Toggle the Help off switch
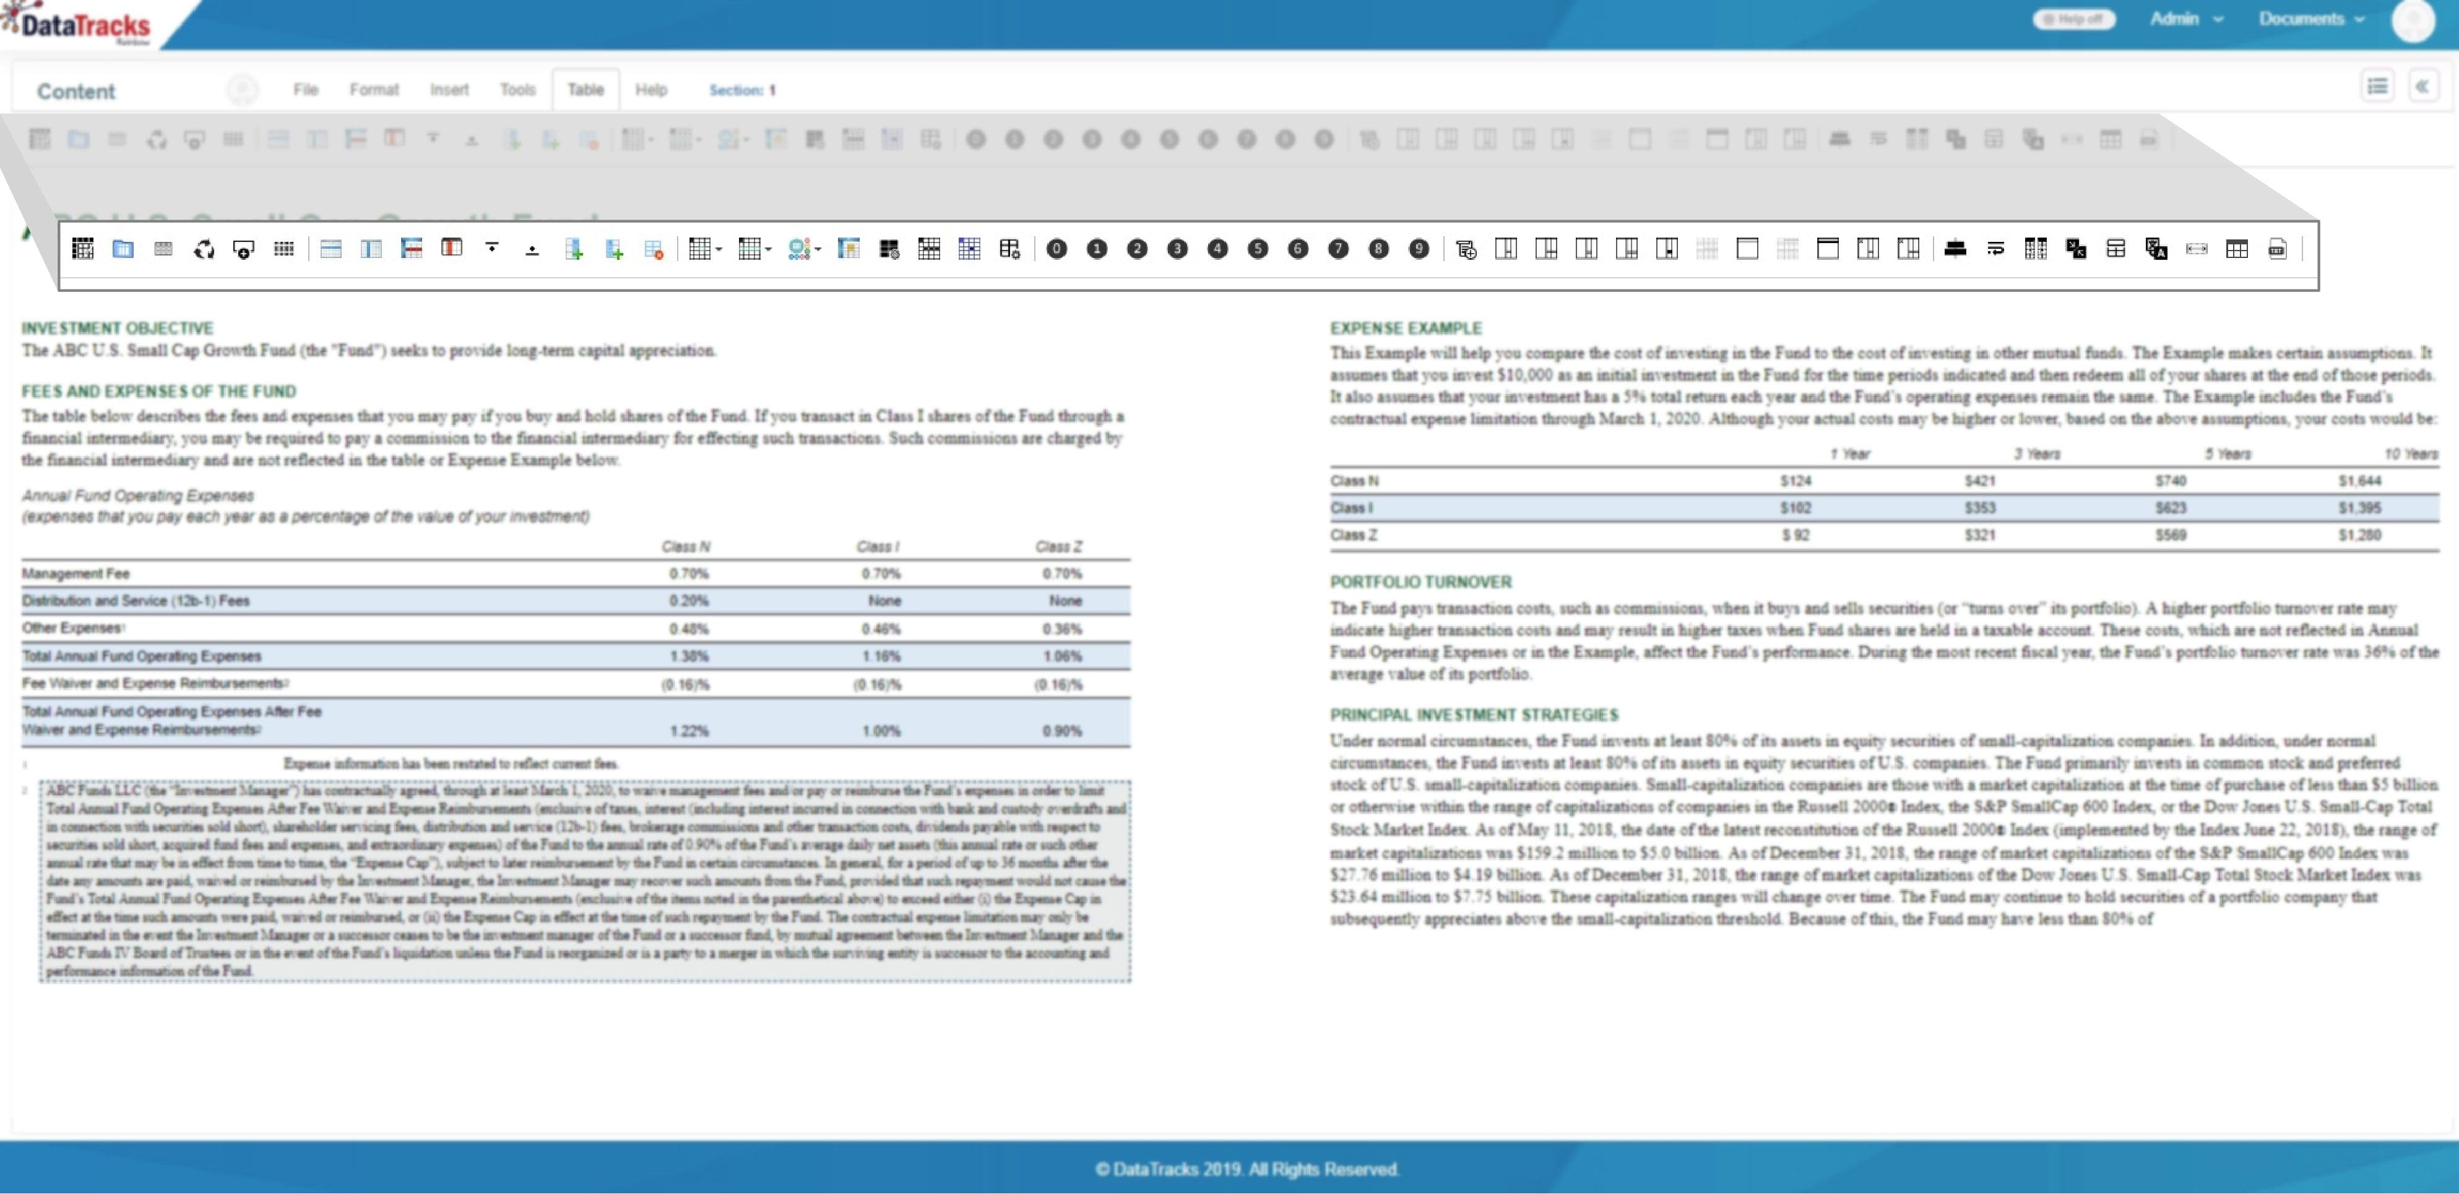 point(2073,19)
